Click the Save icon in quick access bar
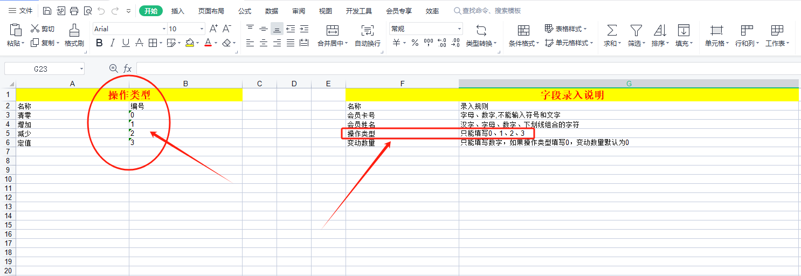Viewport: 801px width, 276px height. (x=47, y=11)
